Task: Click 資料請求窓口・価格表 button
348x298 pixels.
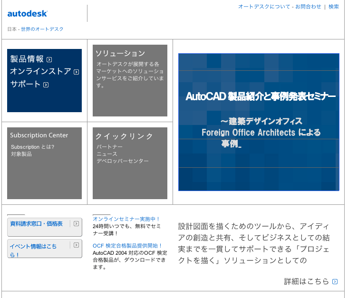Action: tap(45, 227)
